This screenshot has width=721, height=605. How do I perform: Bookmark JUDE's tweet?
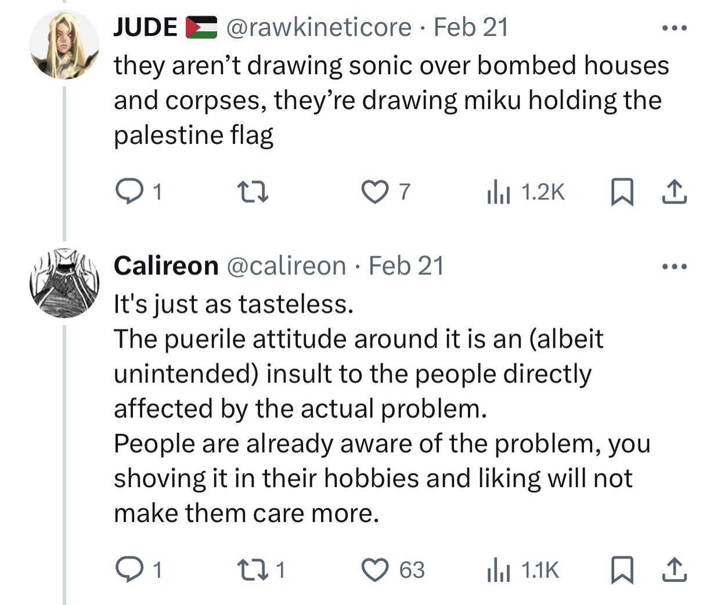pyautogui.click(x=622, y=191)
